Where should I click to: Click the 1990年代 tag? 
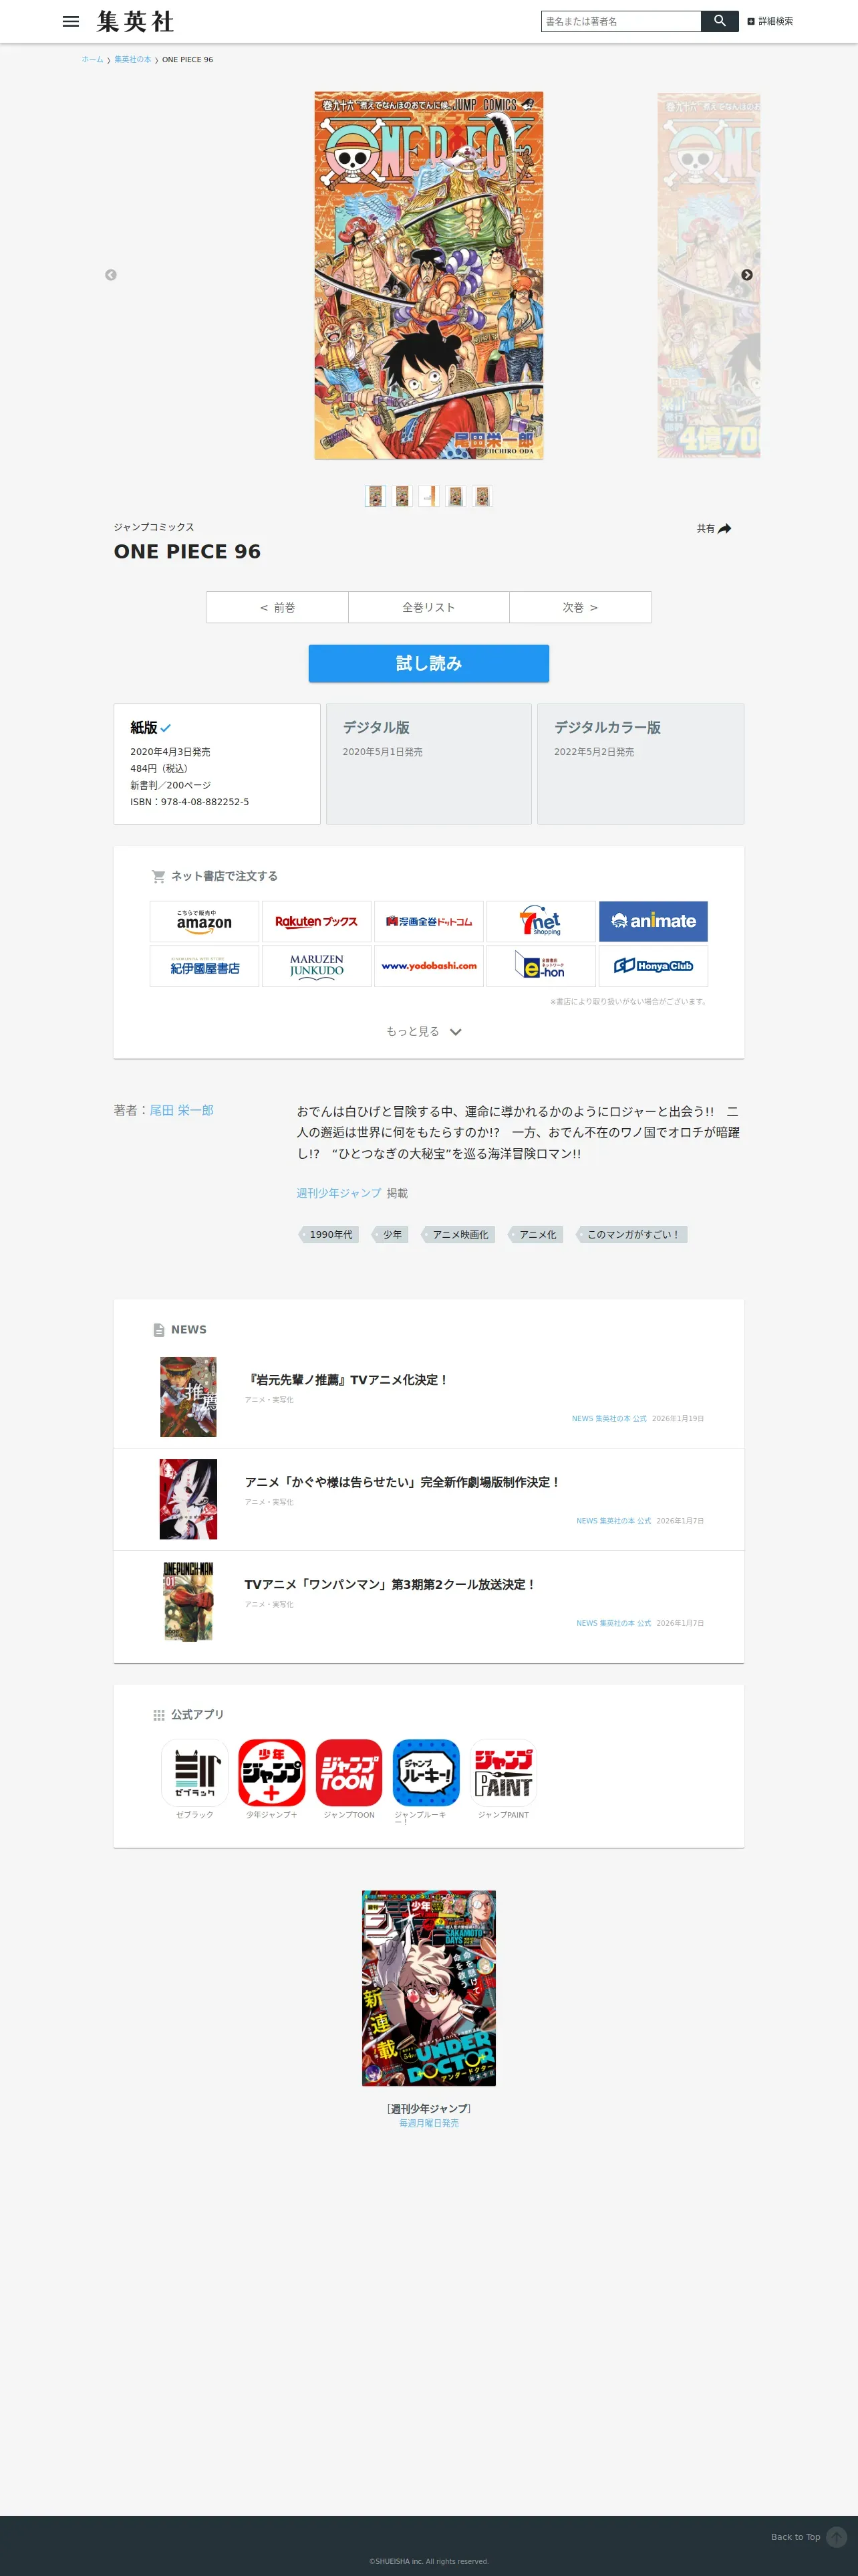pos(329,1235)
